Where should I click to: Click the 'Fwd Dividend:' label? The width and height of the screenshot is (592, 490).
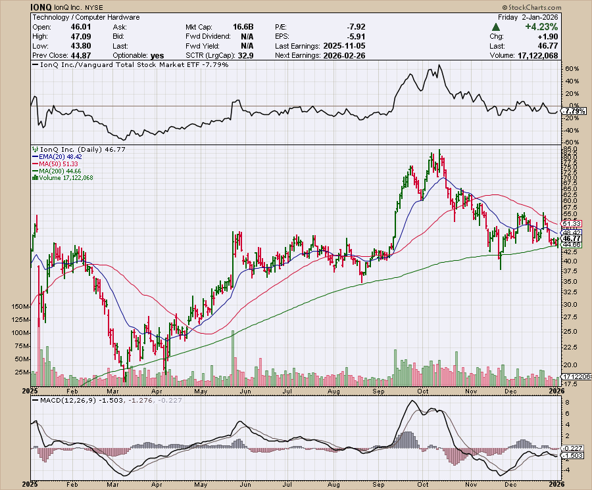coord(208,37)
